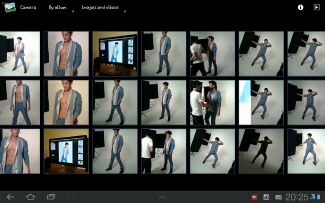The width and height of the screenshot is (325, 203).
Task: Open middle-row close photo with white-shirt stylist
Action: (x=213, y=103)
